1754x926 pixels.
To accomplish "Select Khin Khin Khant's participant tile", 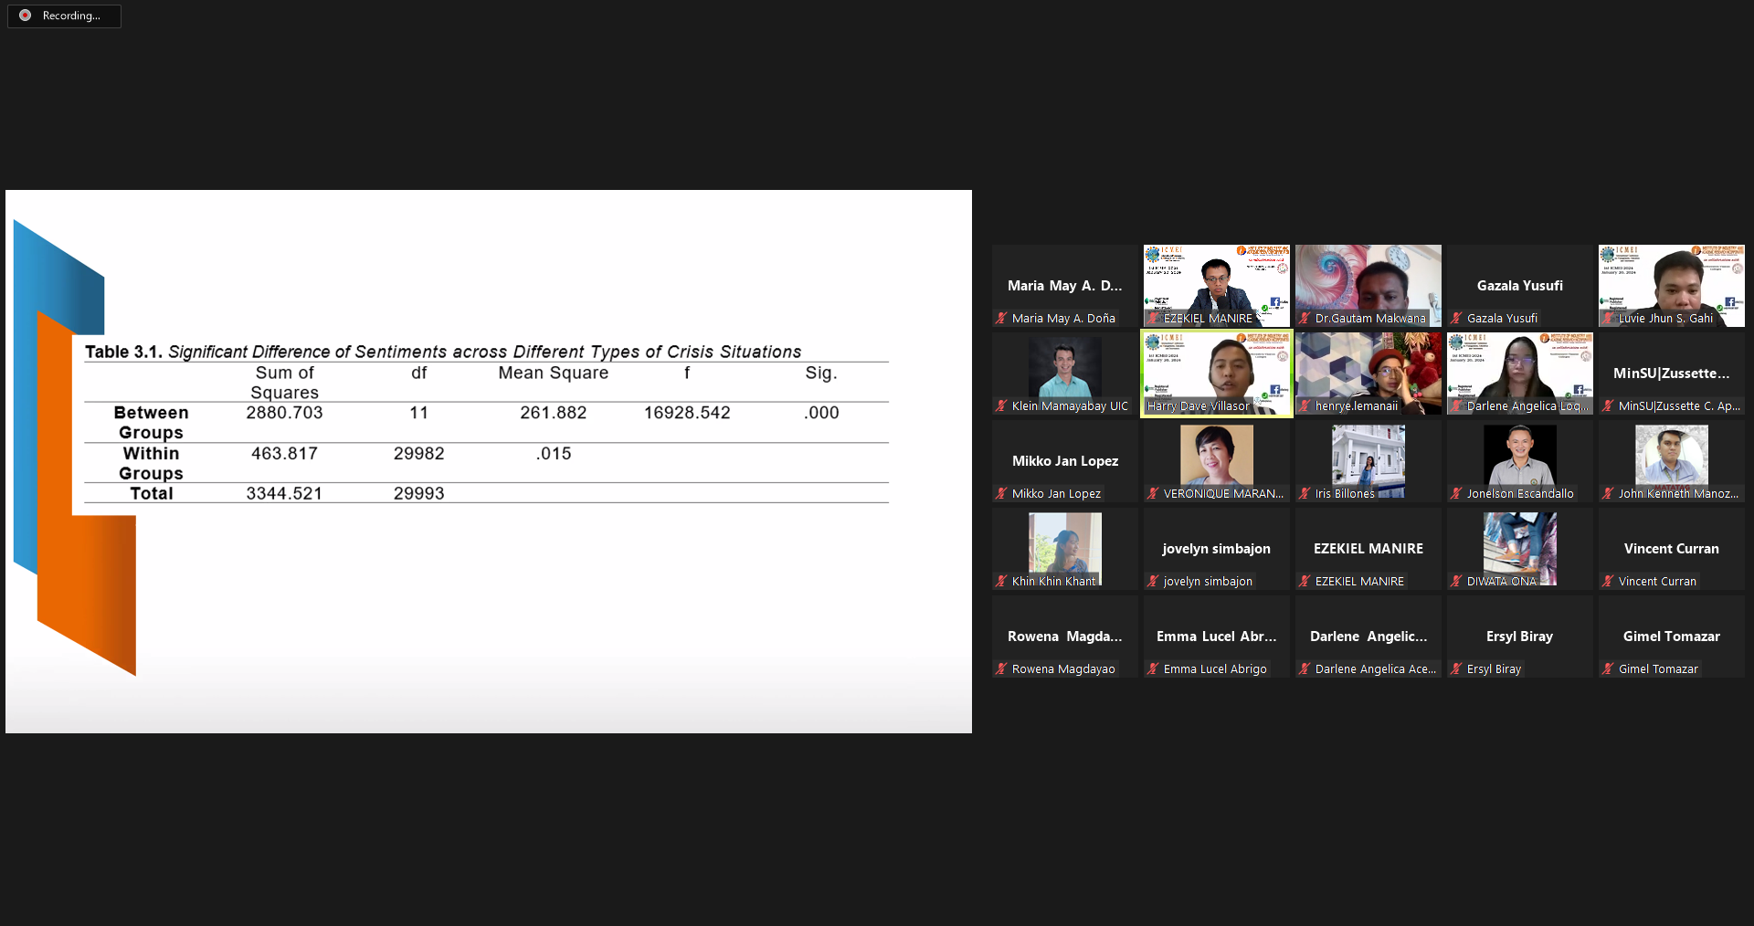I will [1064, 548].
